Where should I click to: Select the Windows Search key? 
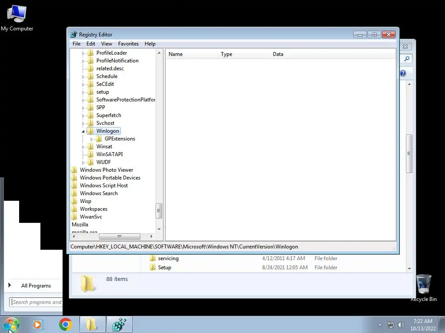[x=99, y=193]
